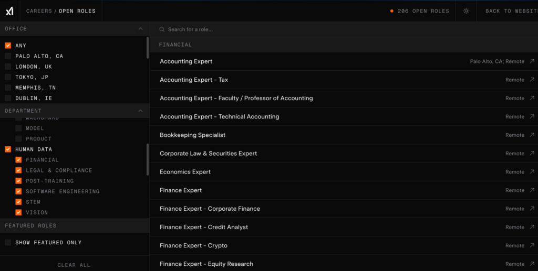Open arrow icon for Economics Expert
This screenshot has height=271, width=538.
(532, 172)
